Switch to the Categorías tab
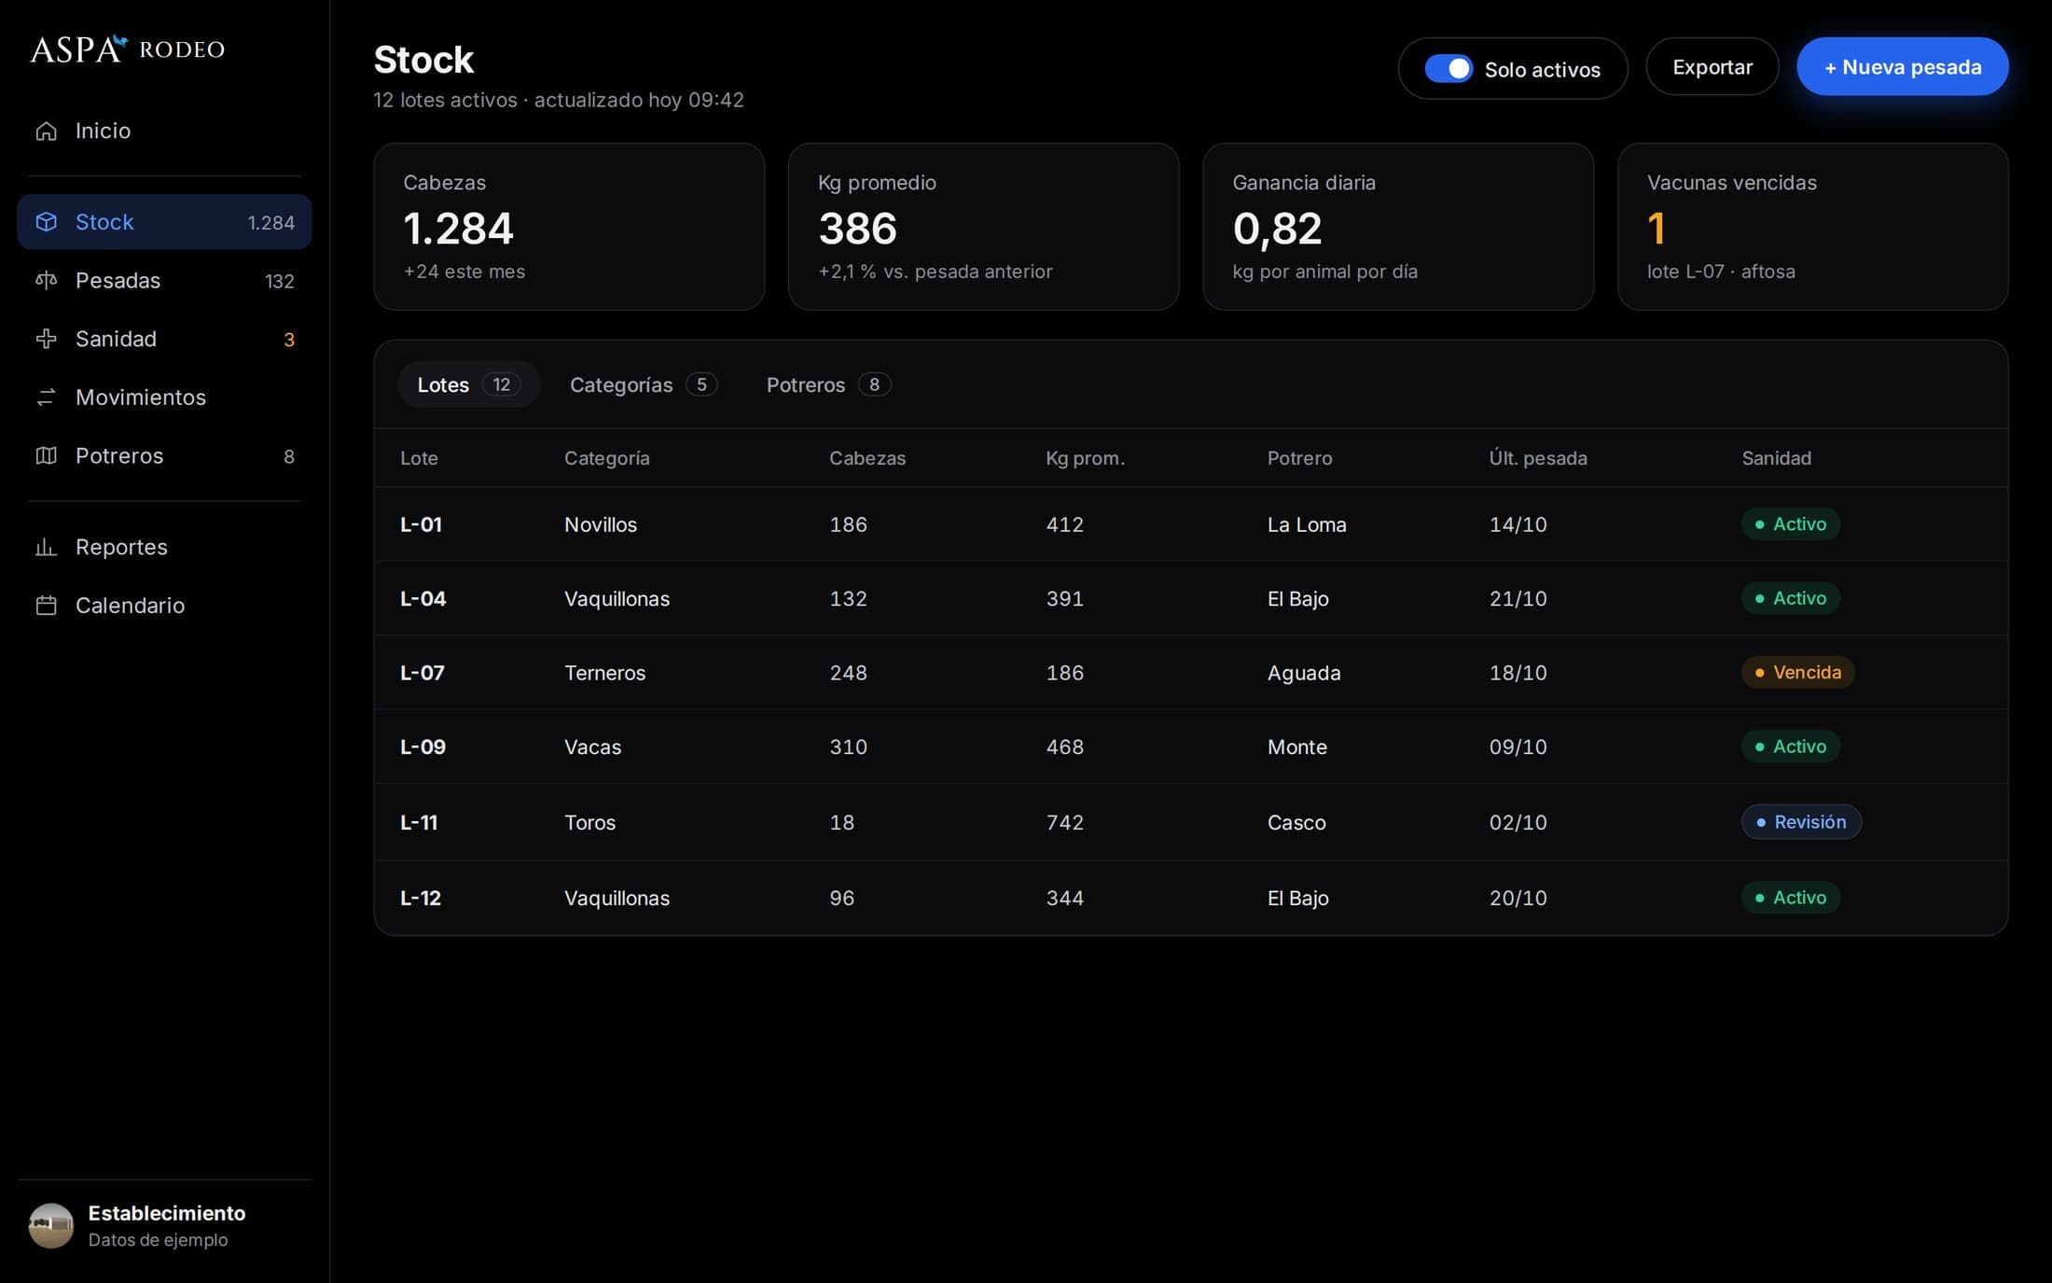2052x1283 pixels. pyautogui.click(x=643, y=384)
